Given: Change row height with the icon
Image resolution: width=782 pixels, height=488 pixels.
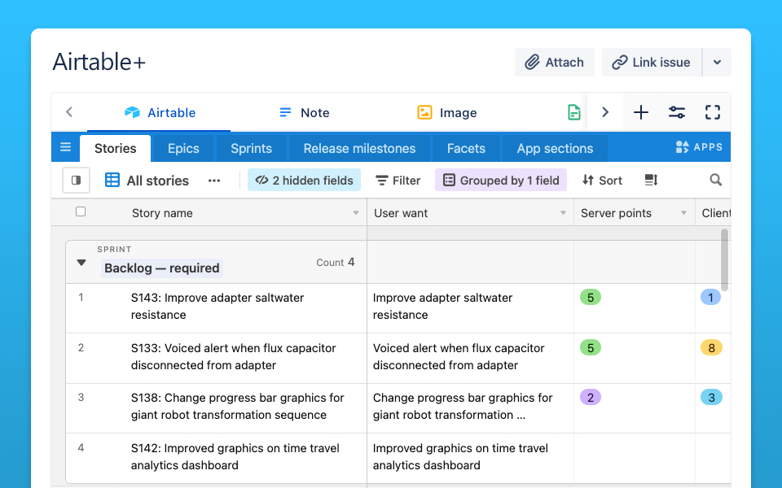Looking at the screenshot, I should tap(652, 181).
